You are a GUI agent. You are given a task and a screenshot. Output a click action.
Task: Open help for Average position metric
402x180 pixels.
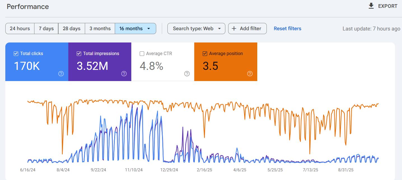[x=250, y=74]
